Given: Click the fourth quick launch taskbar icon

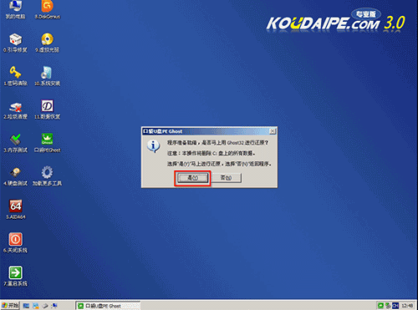Looking at the screenshot, I should [x=54, y=306].
